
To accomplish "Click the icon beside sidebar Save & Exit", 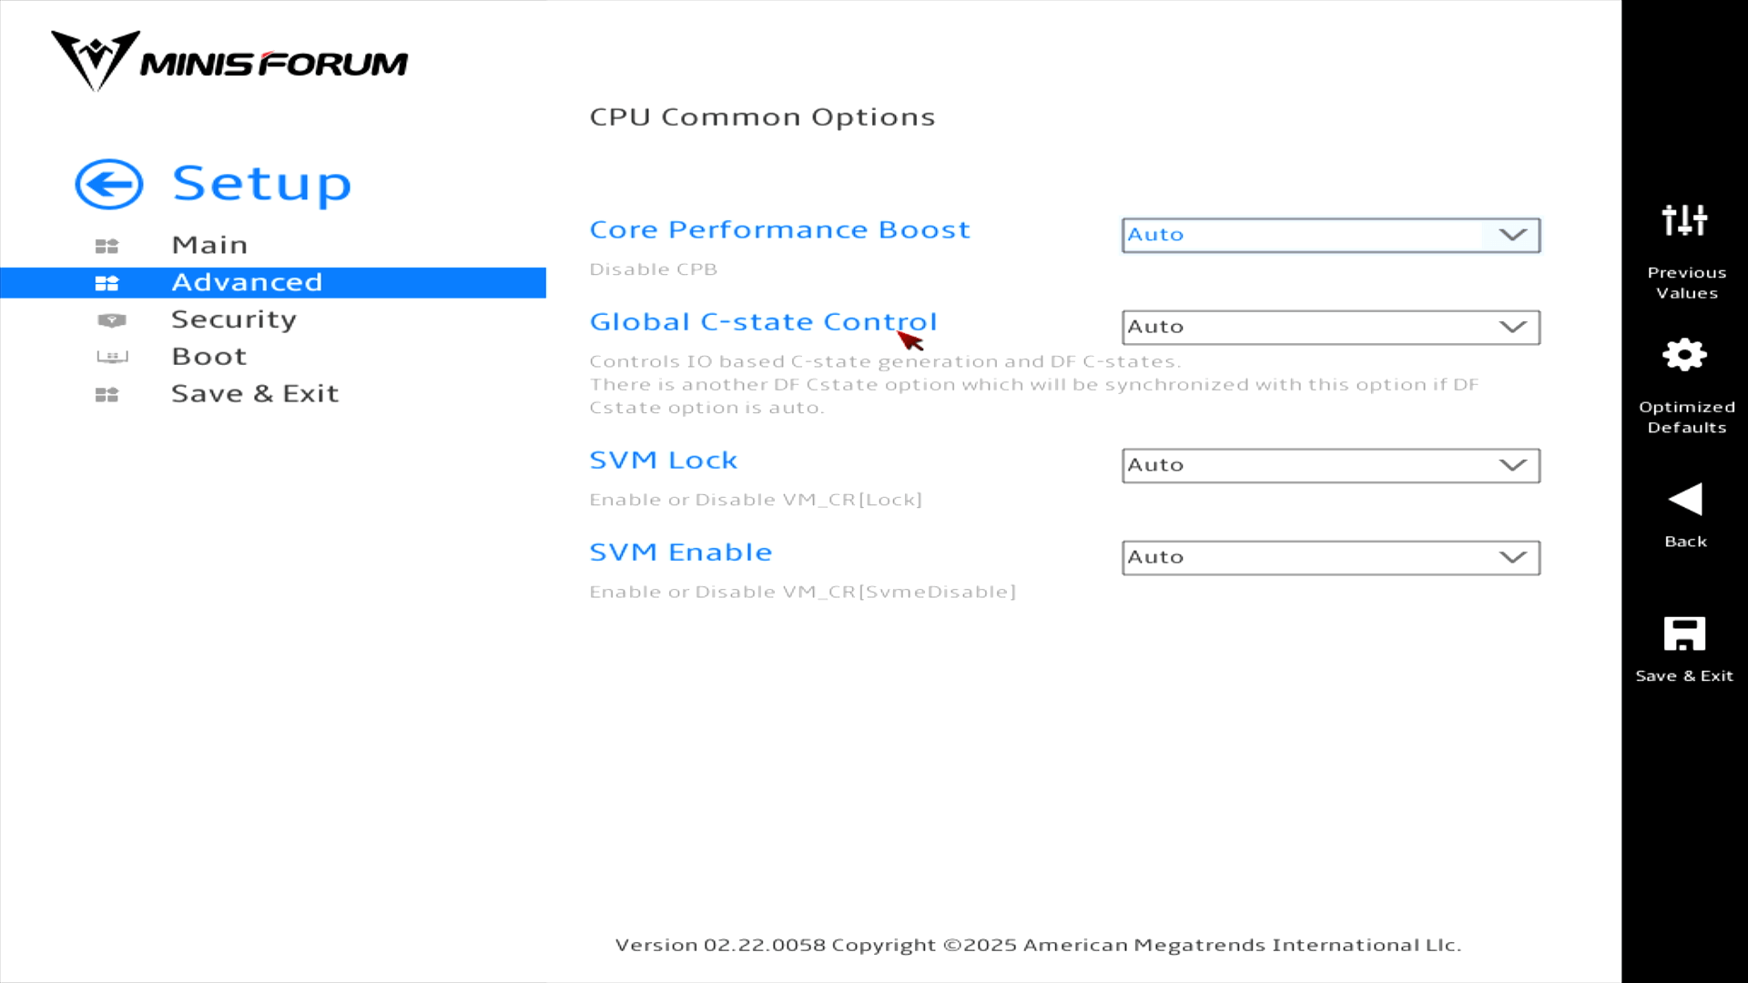I will click(x=107, y=394).
